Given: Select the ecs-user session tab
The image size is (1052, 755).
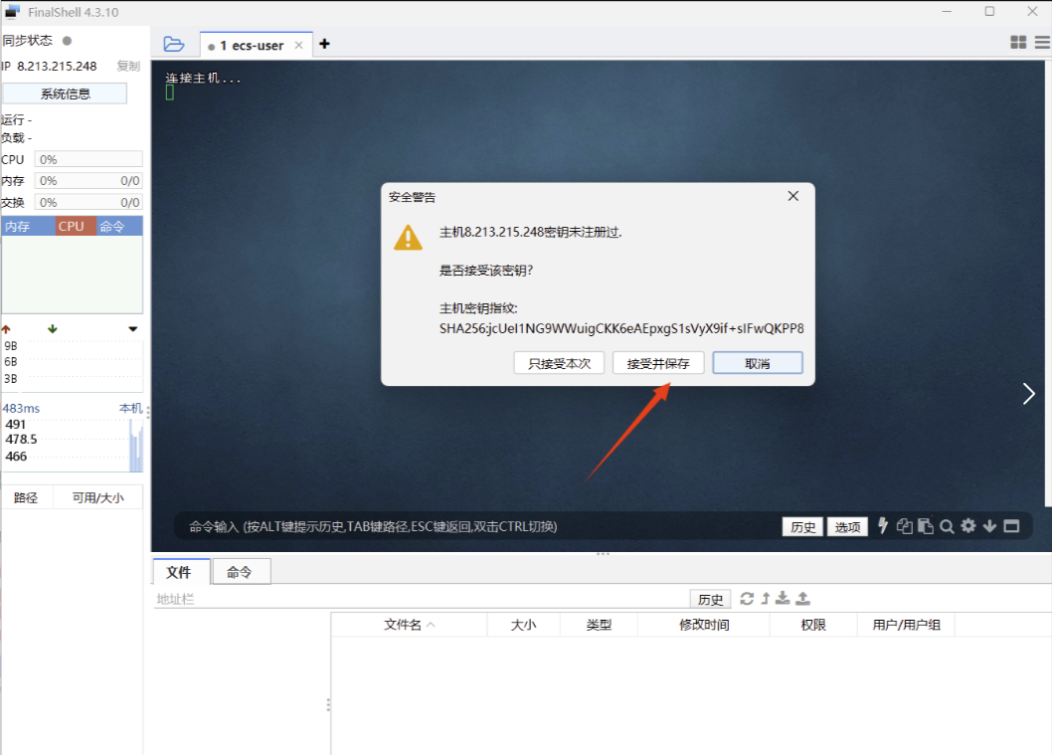Looking at the screenshot, I should pos(257,45).
